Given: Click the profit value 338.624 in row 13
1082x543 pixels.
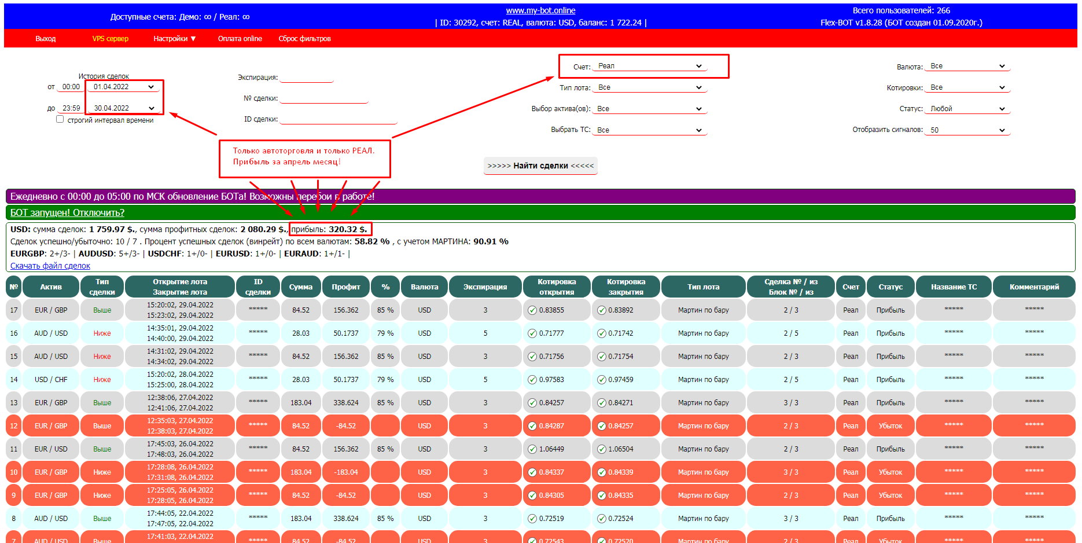Looking at the screenshot, I should click(346, 403).
